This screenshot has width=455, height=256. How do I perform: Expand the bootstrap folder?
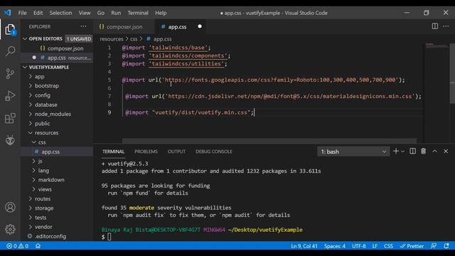[57, 86]
